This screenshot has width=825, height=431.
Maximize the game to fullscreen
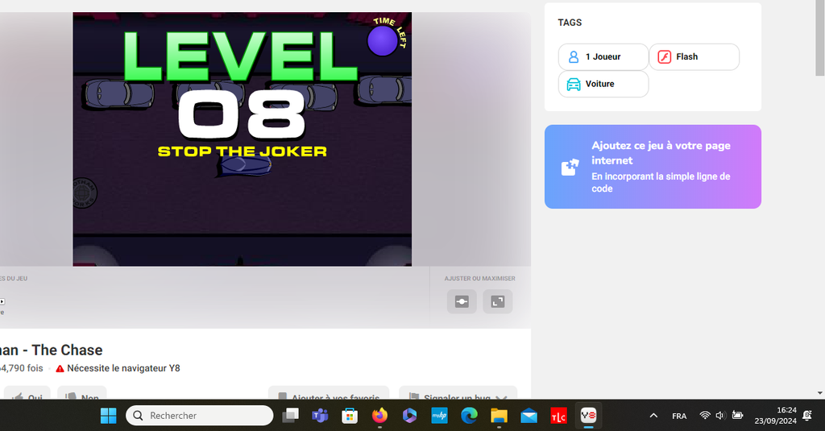tap(497, 301)
